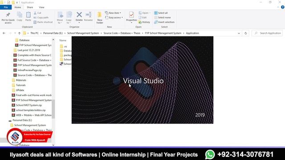
Task: Select school template kiddos.zip
Action: pyautogui.click(x=28, y=110)
